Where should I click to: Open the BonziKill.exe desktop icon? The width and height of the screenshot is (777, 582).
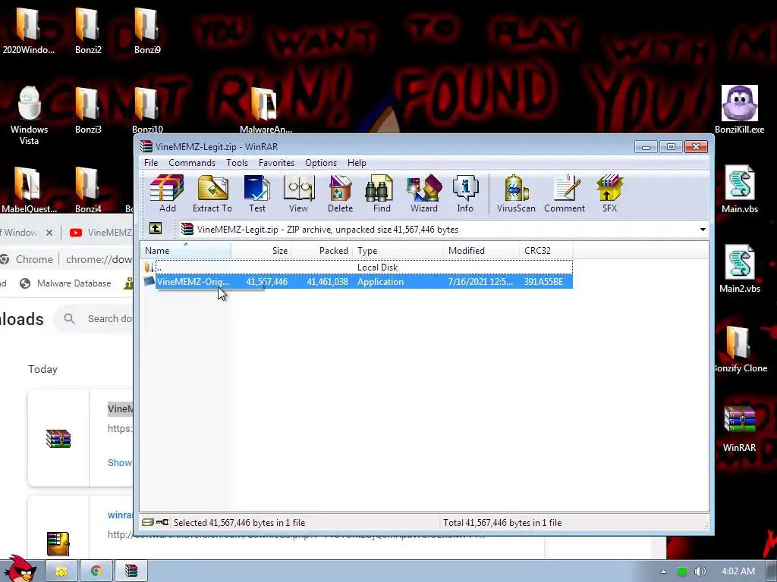click(x=739, y=109)
